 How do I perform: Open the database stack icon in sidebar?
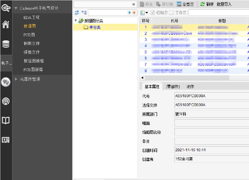click(x=6, y=44)
